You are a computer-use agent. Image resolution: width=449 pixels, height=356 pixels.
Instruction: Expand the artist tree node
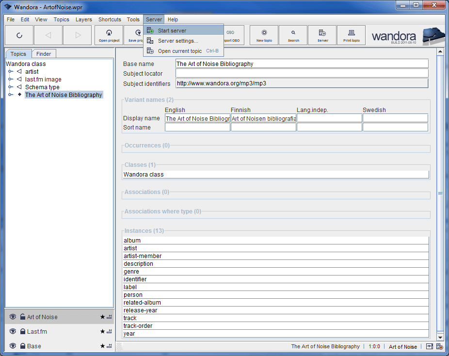(x=11, y=72)
